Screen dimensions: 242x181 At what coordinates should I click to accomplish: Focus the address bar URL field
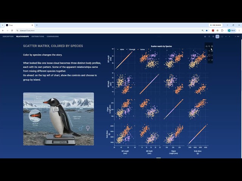(108, 31)
